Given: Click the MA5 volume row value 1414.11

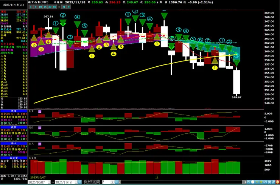Looking at the screenshot, I should pos(19,164).
